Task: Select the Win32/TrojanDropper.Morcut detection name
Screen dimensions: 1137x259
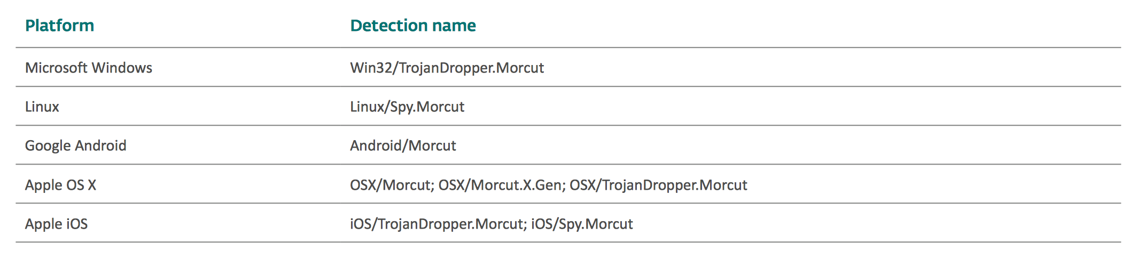Action: (447, 68)
